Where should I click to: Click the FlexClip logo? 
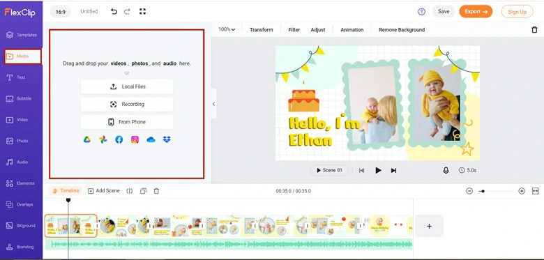pos(20,12)
